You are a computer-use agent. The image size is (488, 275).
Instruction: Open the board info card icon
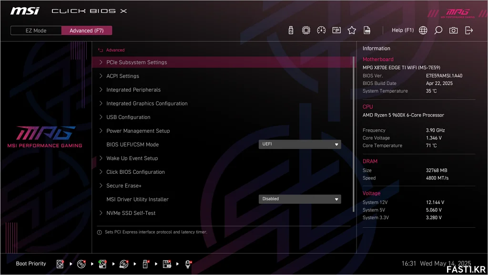click(x=336, y=30)
